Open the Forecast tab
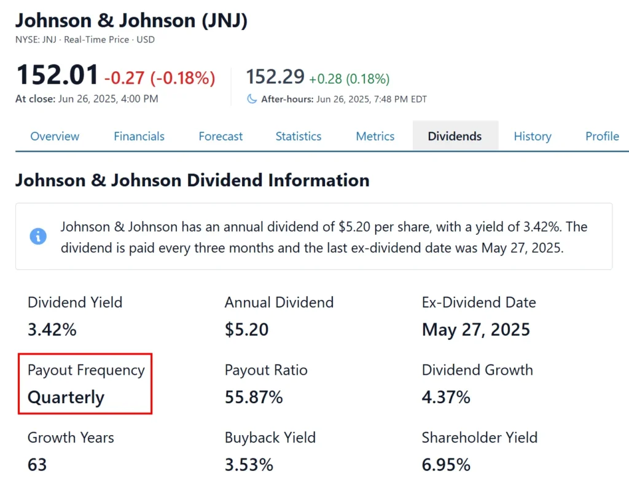The height and width of the screenshot is (491, 629). coord(221,136)
